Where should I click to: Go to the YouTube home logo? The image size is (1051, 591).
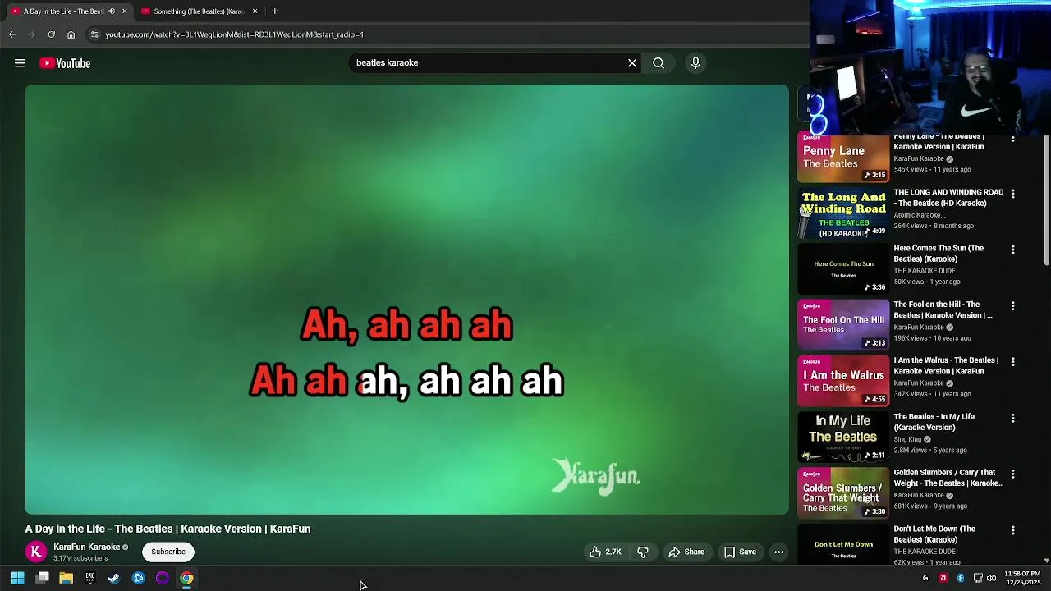click(x=65, y=63)
